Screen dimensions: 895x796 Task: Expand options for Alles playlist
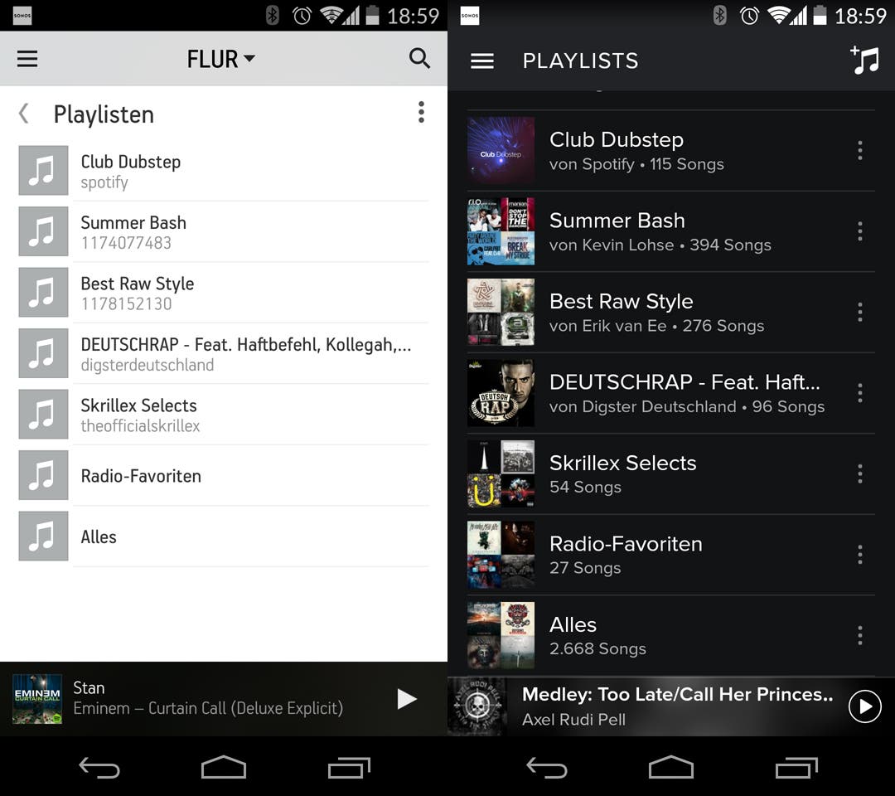tap(859, 635)
